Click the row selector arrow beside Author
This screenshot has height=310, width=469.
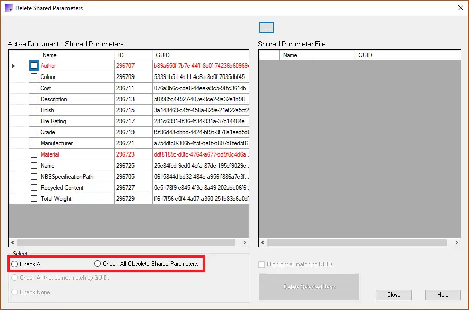(14, 66)
